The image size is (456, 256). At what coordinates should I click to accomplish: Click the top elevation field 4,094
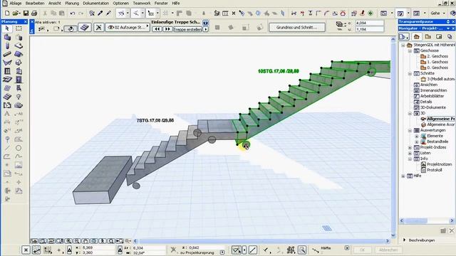(x=369, y=23)
